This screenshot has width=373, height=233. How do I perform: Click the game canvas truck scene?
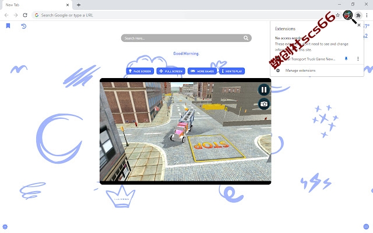[x=185, y=131]
